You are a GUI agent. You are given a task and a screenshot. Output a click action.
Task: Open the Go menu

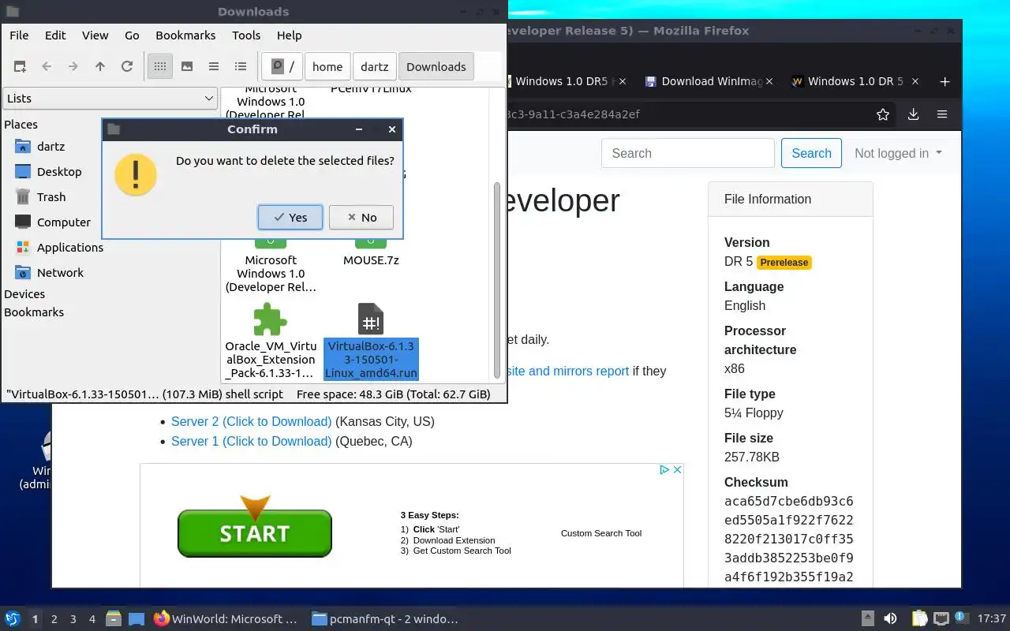tap(132, 35)
